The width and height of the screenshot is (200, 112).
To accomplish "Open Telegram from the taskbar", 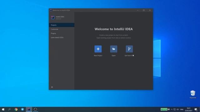I will pyautogui.click(x=22, y=109).
